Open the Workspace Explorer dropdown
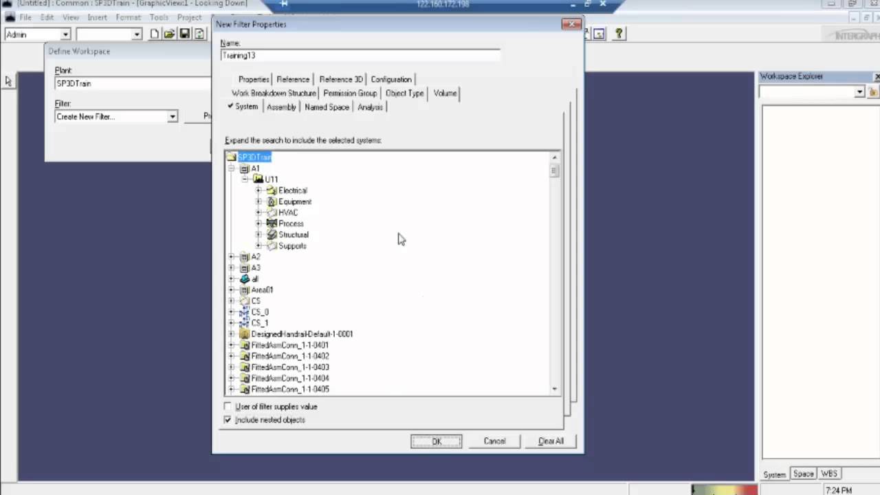 coord(859,92)
